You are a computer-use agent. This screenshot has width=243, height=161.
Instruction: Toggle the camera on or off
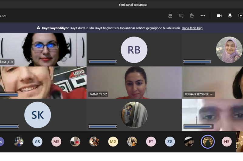pos(219,16)
